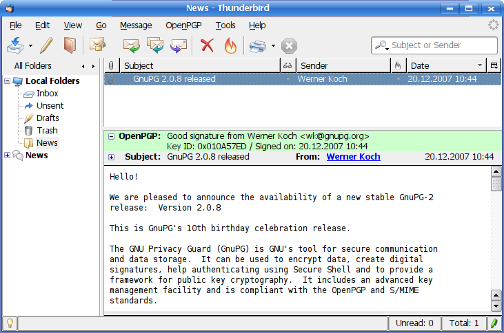
Task: Compose a new message with the pencil icon
Action: [47, 45]
